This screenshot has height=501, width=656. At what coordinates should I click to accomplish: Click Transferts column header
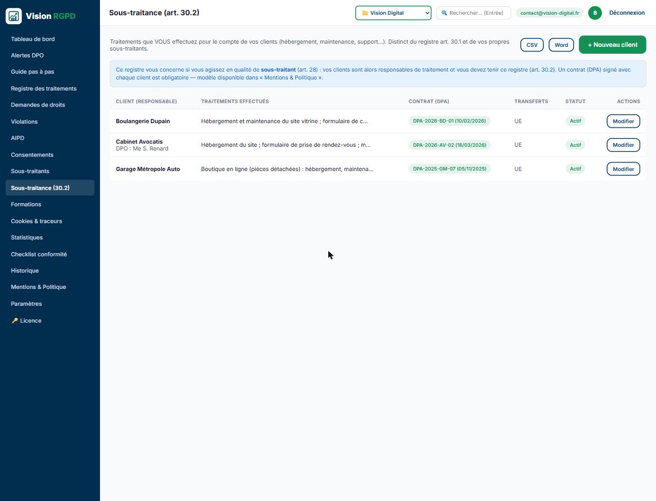(x=531, y=101)
